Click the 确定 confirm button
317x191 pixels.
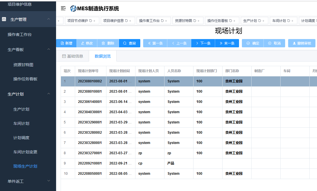coord(253,43)
